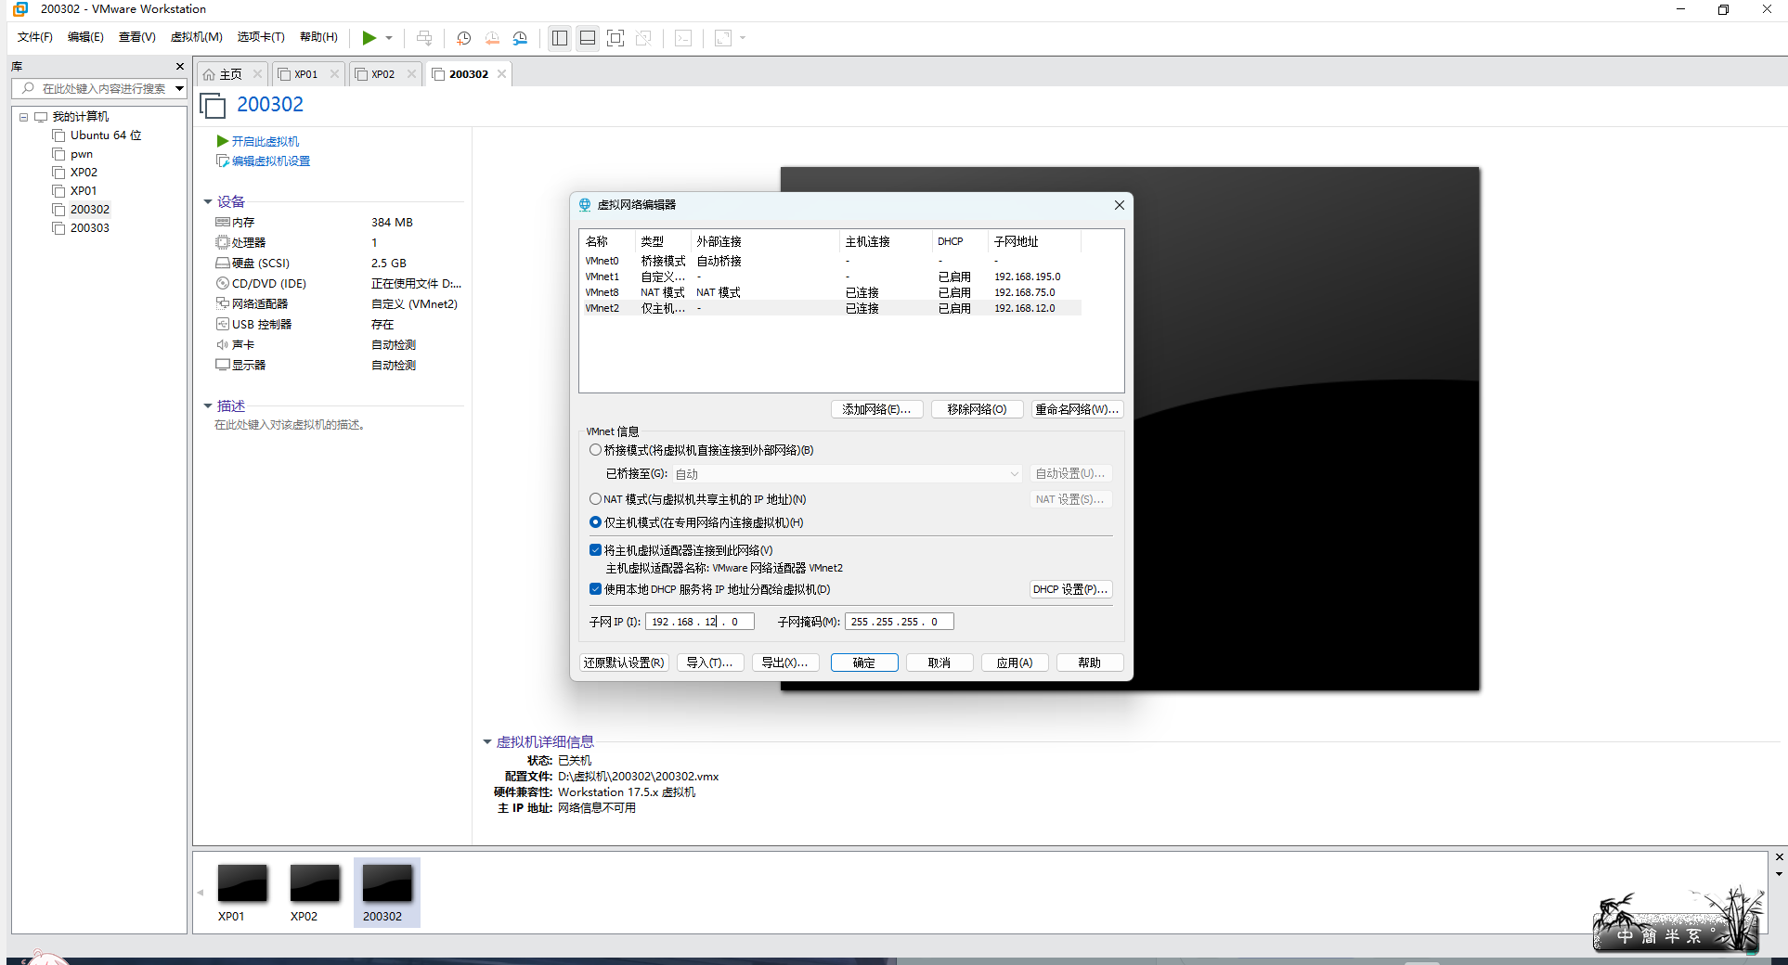This screenshot has width=1788, height=965.
Task: Click the 编辑虚拟机设置 link
Action: [270, 161]
